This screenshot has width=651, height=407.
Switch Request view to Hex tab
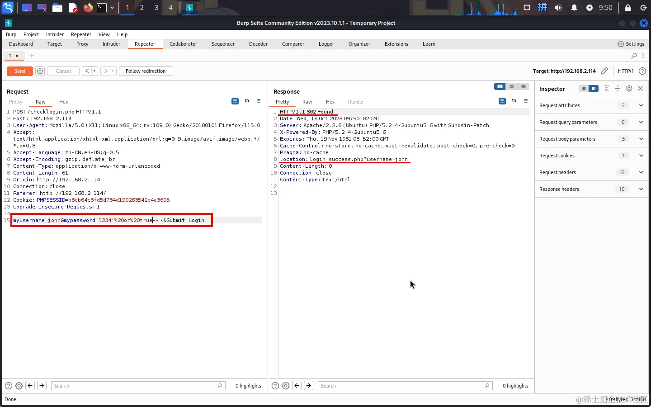click(x=63, y=102)
